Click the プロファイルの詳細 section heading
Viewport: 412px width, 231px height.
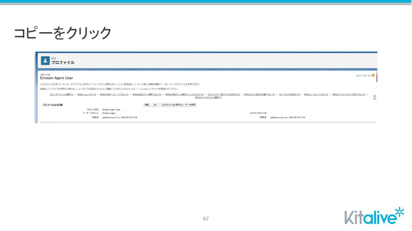click(x=52, y=105)
